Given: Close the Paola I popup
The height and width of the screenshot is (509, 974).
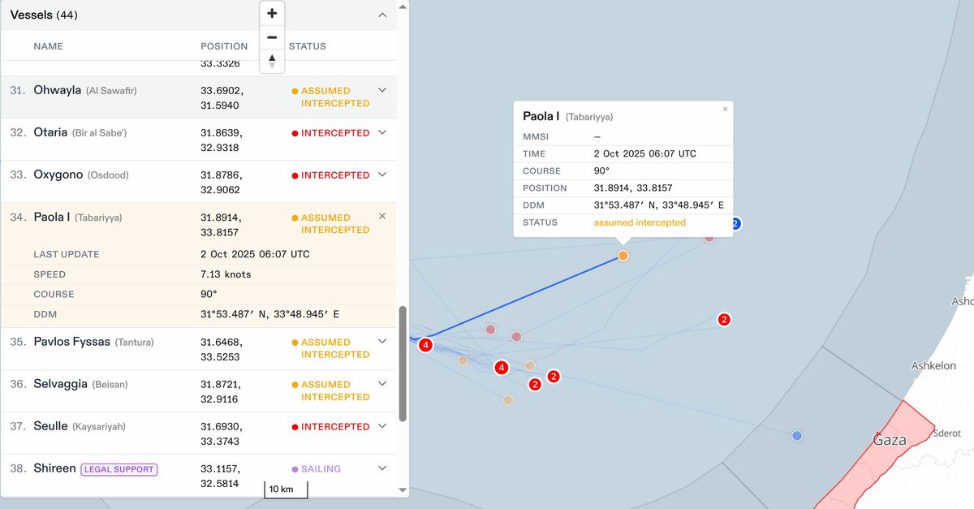Looking at the screenshot, I should click(725, 109).
